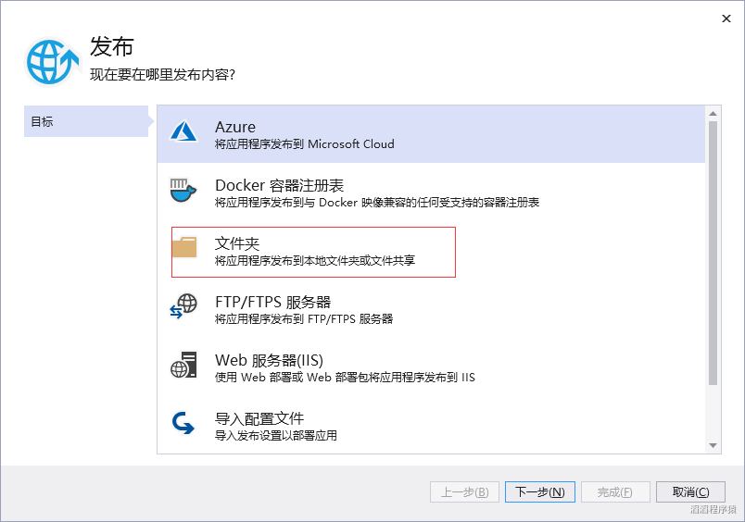Image resolution: width=745 pixels, height=522 pixels.
Task: Choose Azure as publish target
Action: [431, 134]
